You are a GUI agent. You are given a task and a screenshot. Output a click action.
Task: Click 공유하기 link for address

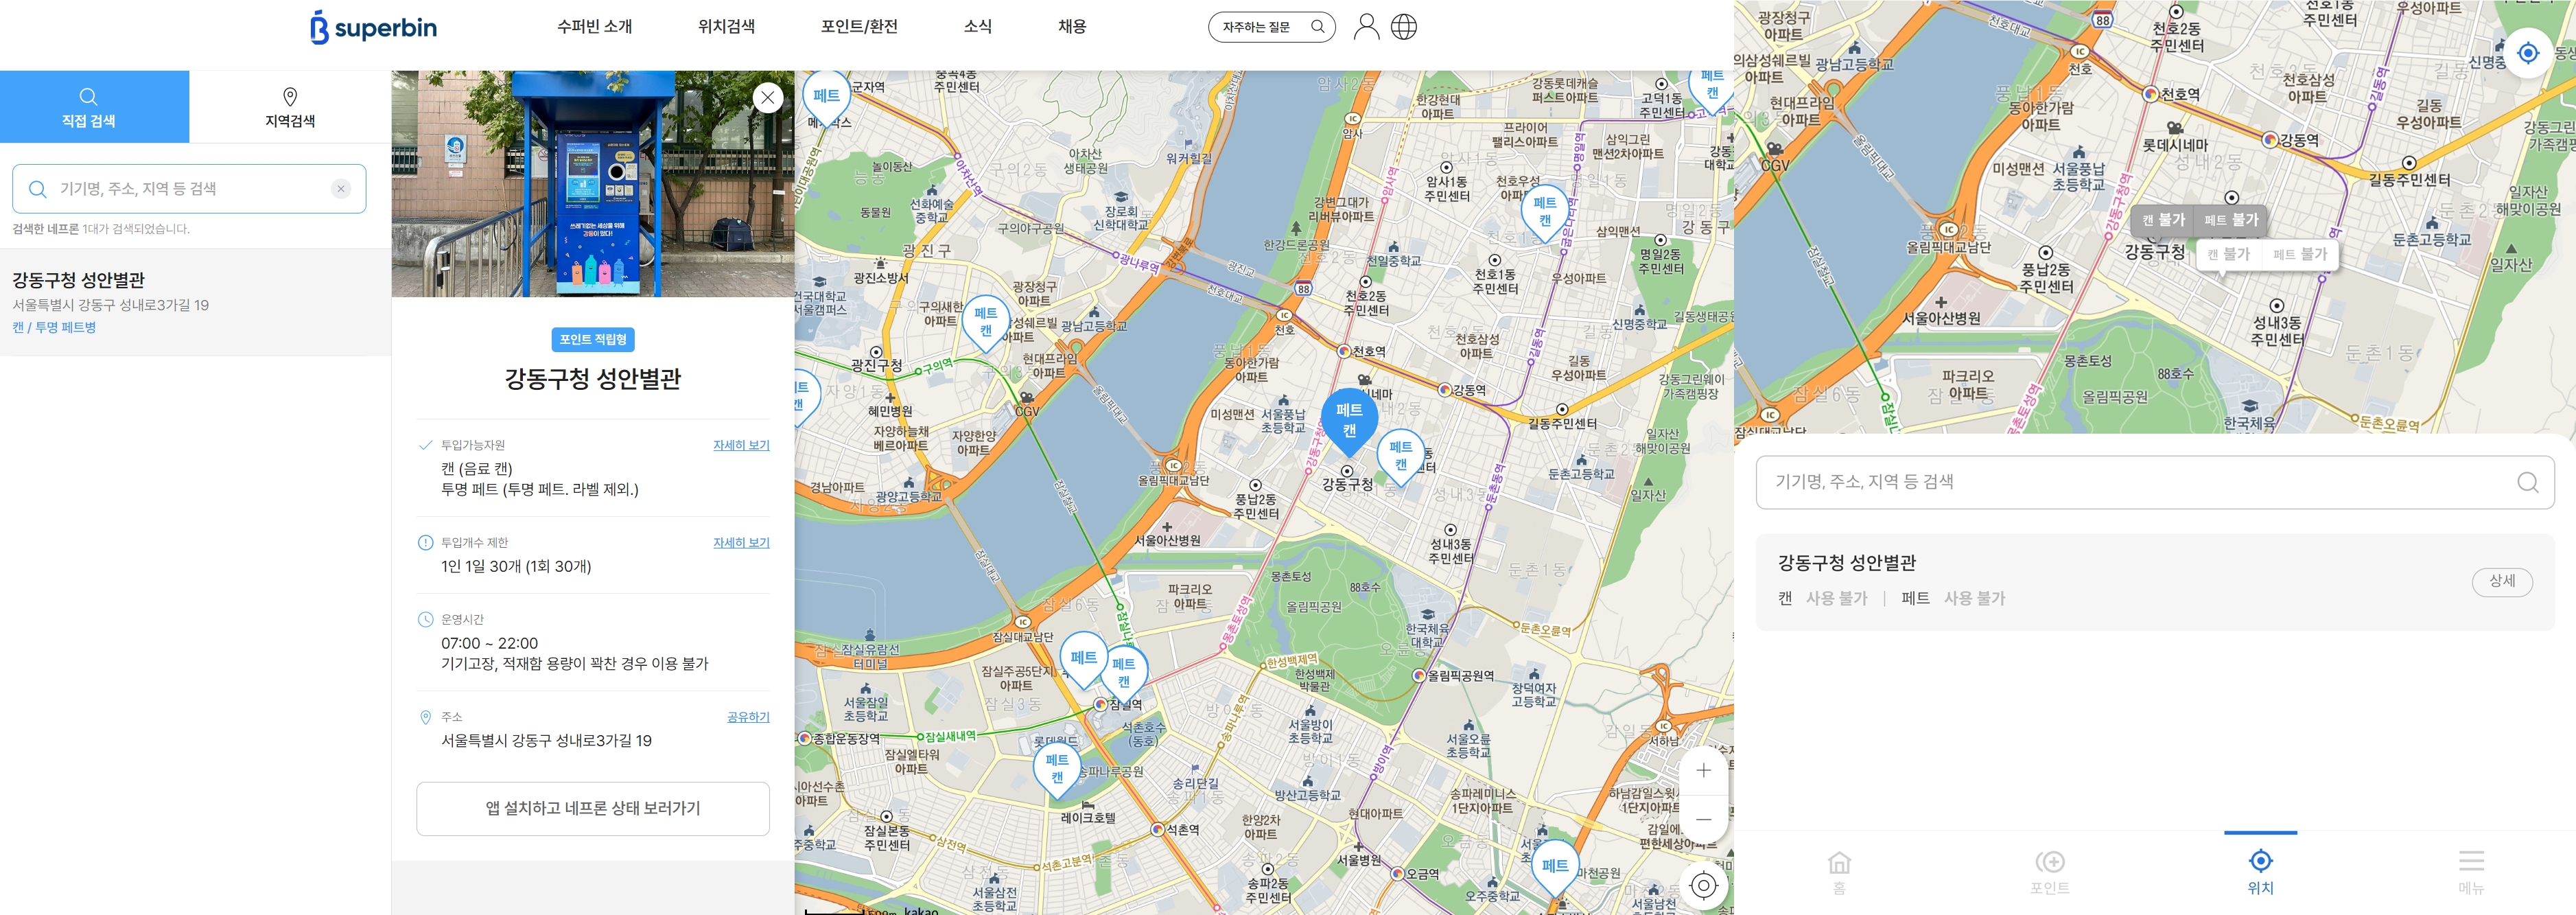click(748, 718)
